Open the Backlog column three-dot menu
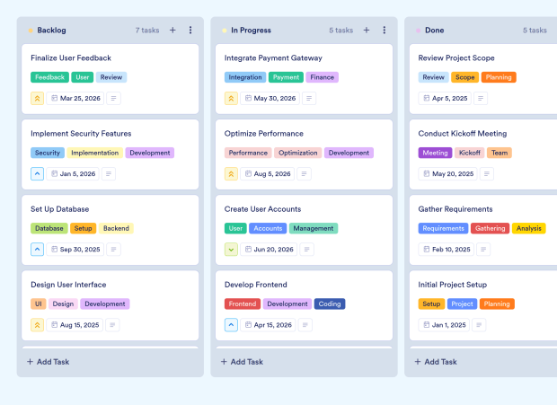 click(x=190, y=31)
